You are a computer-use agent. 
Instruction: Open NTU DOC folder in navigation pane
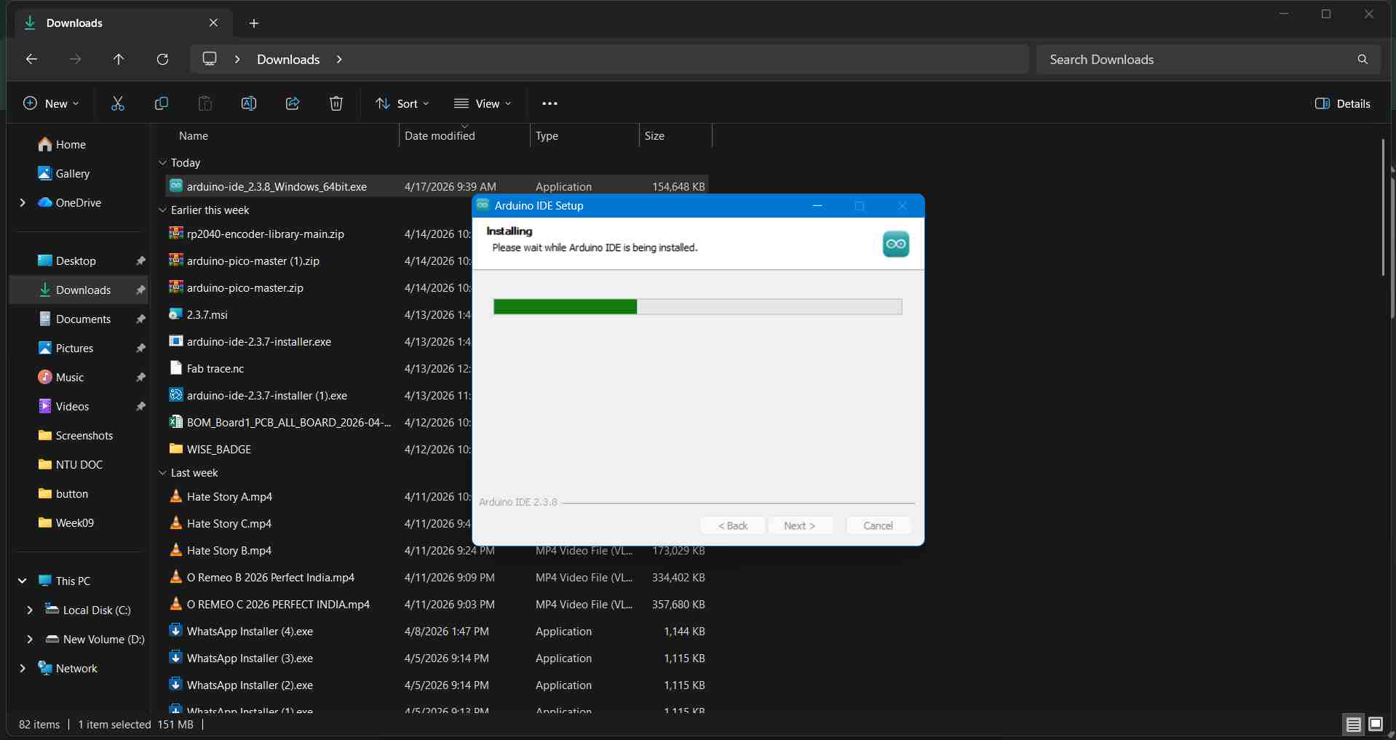(79, 464)
